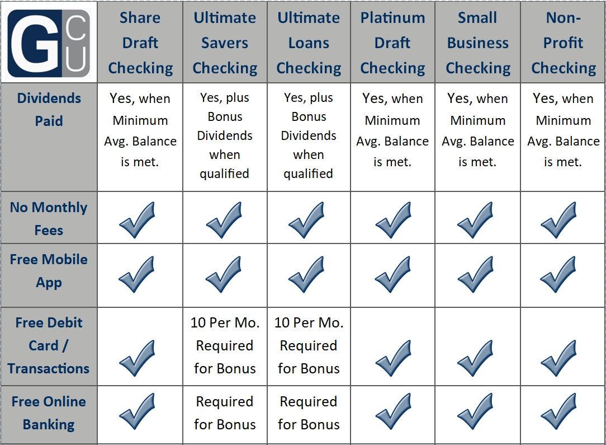Select the Small Business Checking header

point(478,43)
